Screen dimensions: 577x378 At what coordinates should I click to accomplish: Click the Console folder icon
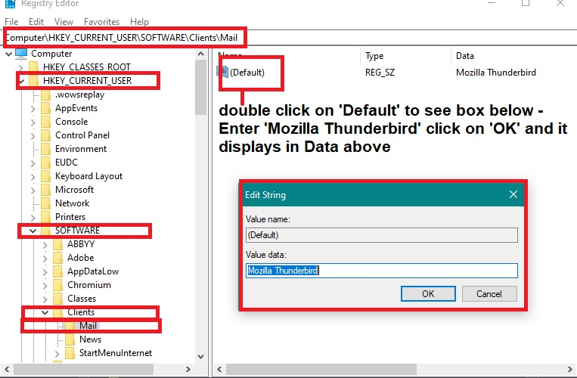pos(45,122)
